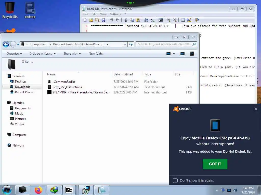Screen dimensions: 261x195
Task: Open the View menu in Notepad2
Action: (x=103, y=14)
